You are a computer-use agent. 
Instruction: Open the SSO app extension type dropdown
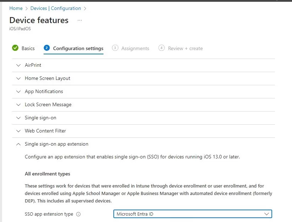tap(192, 214)
